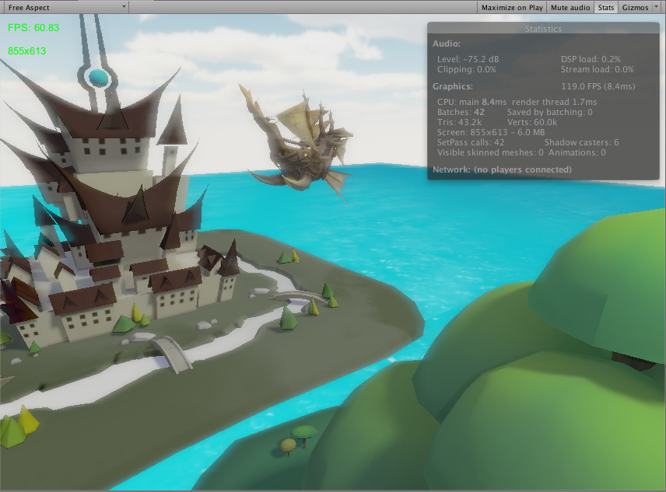Hide the Stats overlay
Screen dimensions: 666x492
pos(606,7)
